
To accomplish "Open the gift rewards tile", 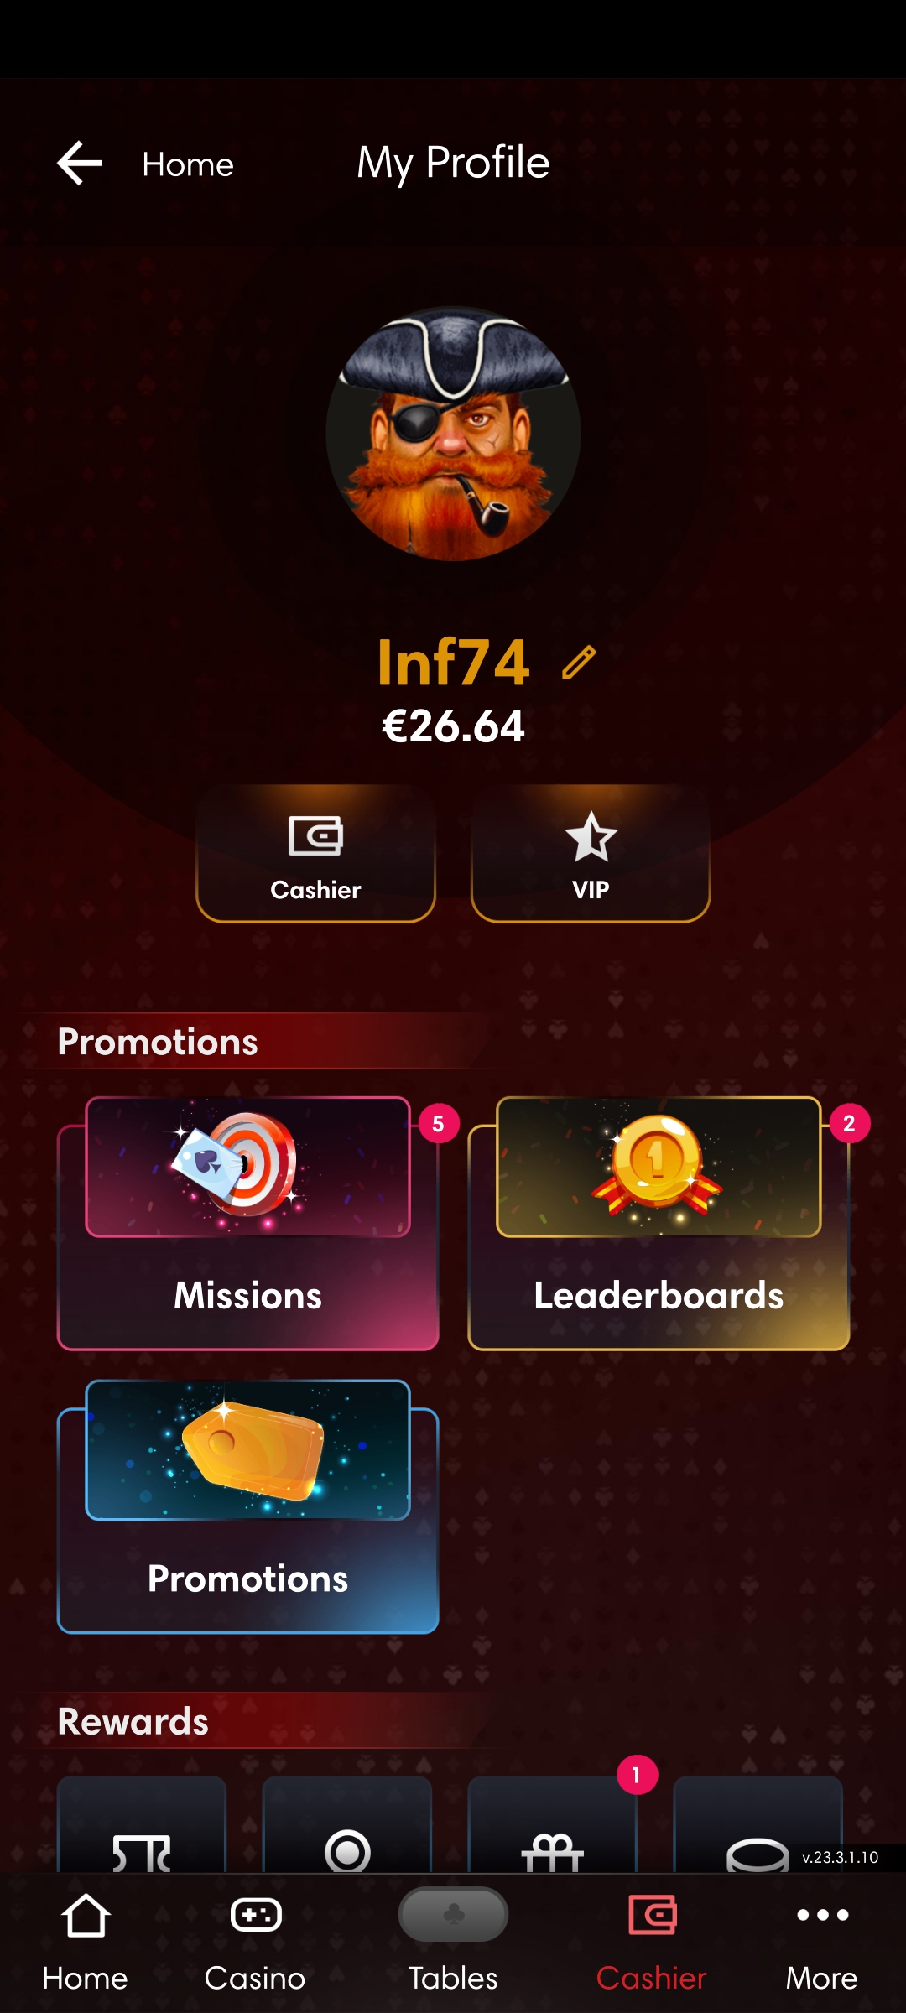I will (552, 1823).
